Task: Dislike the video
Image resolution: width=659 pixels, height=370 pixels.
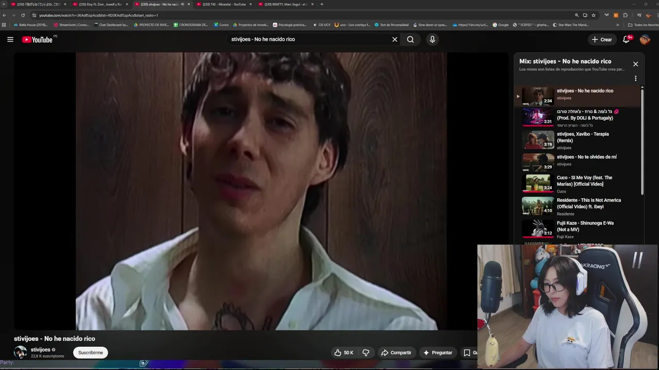Action: (366, 353)
